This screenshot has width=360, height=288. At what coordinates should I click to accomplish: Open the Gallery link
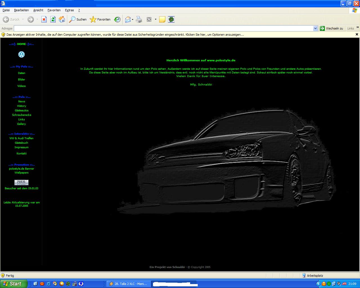(21, 124)
